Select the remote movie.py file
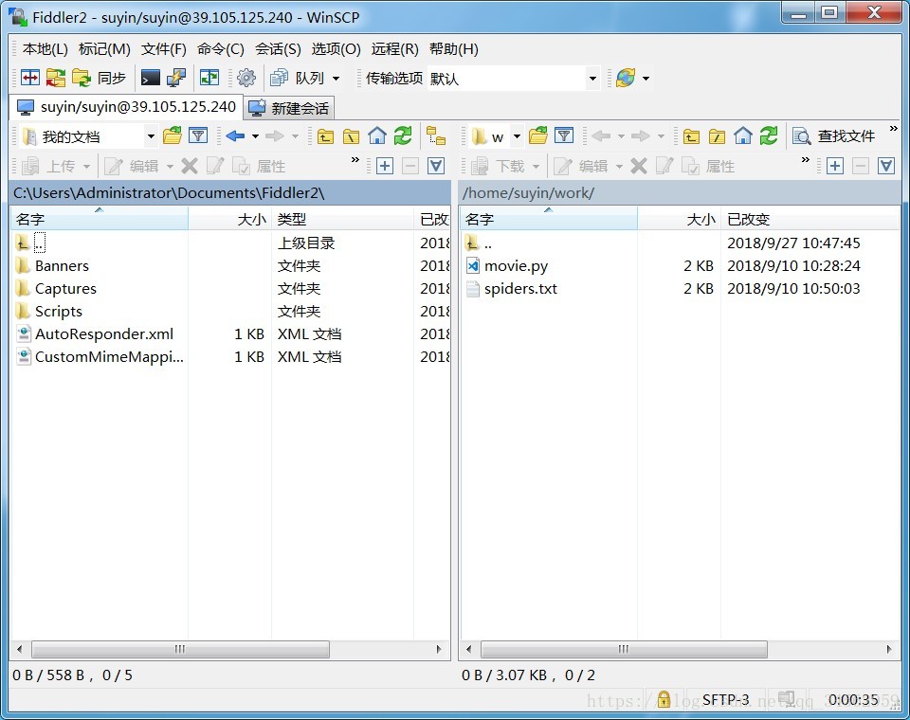Image resolution: width=910 pixels, height=720 pixels. (516, 265)
